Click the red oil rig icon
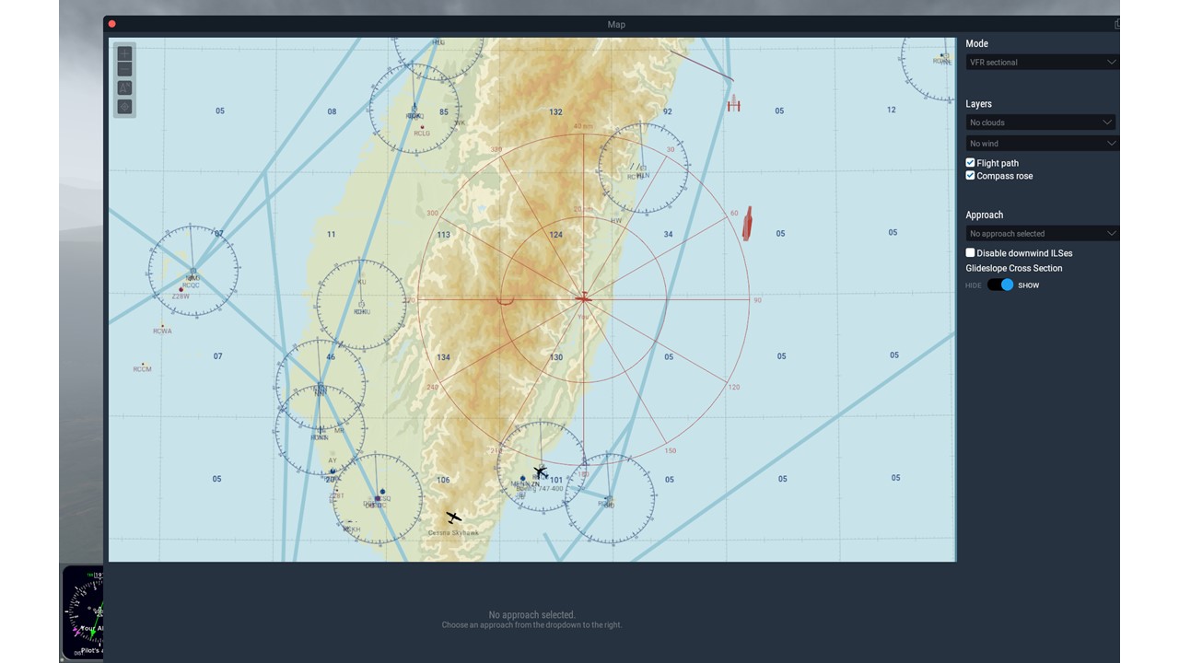This screenshot has height=663, width=1179. point(733,102)
